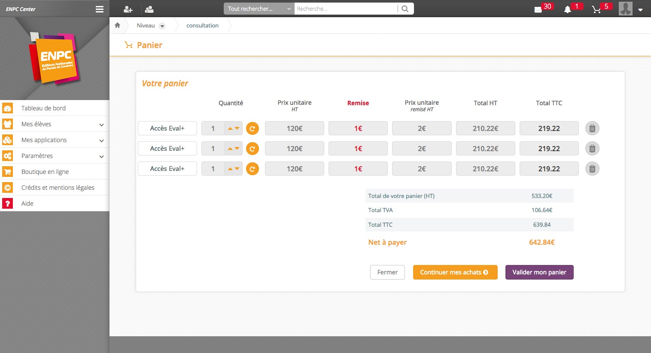Click the trash icon on the third cart row

592,169
